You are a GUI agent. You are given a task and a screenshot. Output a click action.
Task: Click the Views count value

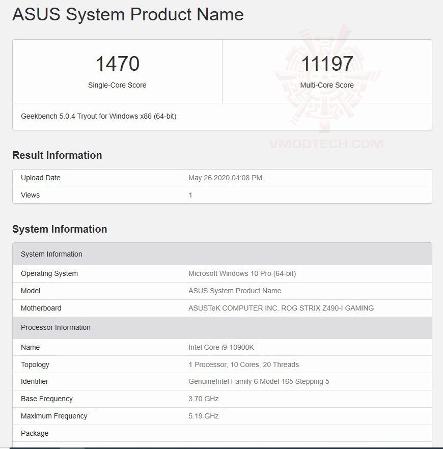tap(190, 195)
